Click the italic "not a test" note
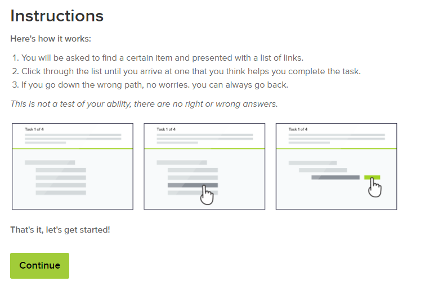 point(144,104)
